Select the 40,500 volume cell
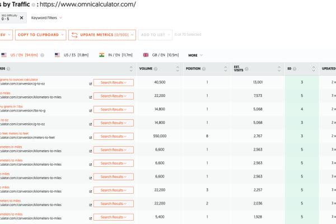Image resolution: width=336 pixels, height=224 pixels. (160, 82)
